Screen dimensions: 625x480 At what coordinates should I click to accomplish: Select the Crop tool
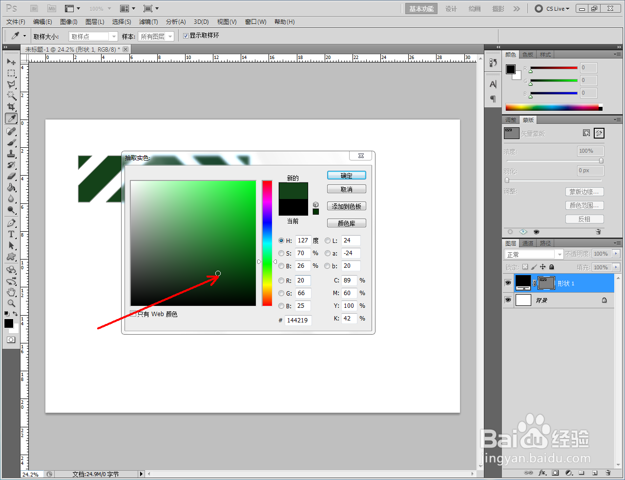click(11, 107)
